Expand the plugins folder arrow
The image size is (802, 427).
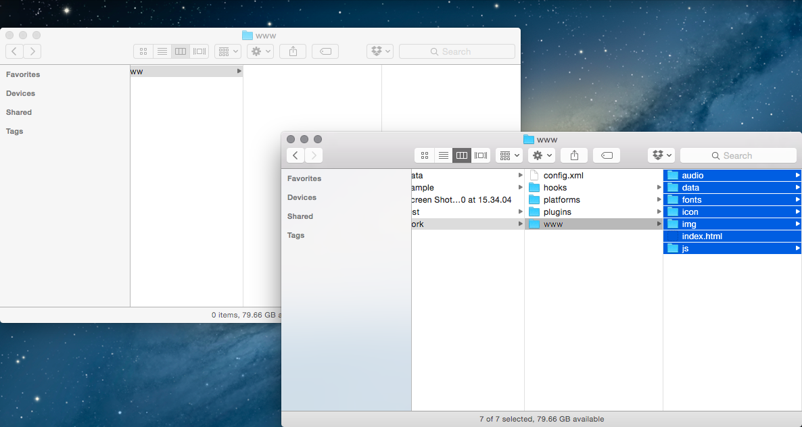tap(659, 212)
